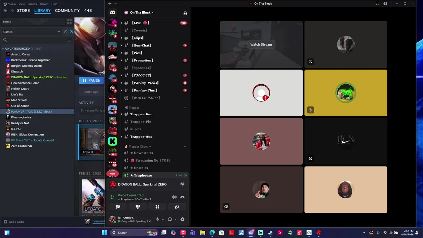
Task: Open headphone output options arrow
Action: click(175, 219)
